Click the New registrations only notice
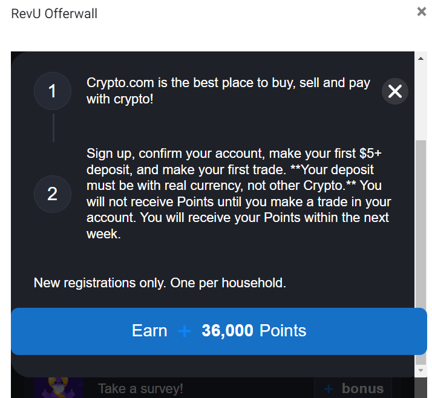The image size is (432, 398). [160, 282]
